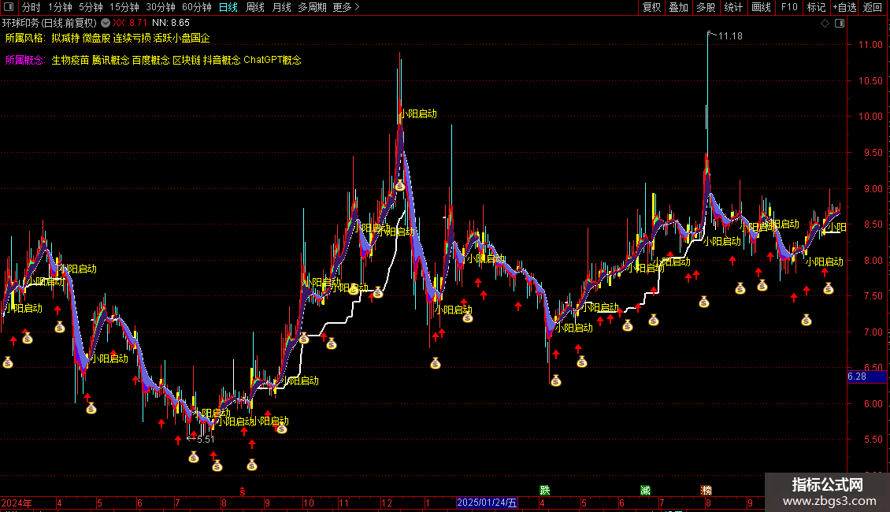Toggle the left sidebar panel icon
The height and width of the screenshot is (512, 890).
(x=9, y=7)
